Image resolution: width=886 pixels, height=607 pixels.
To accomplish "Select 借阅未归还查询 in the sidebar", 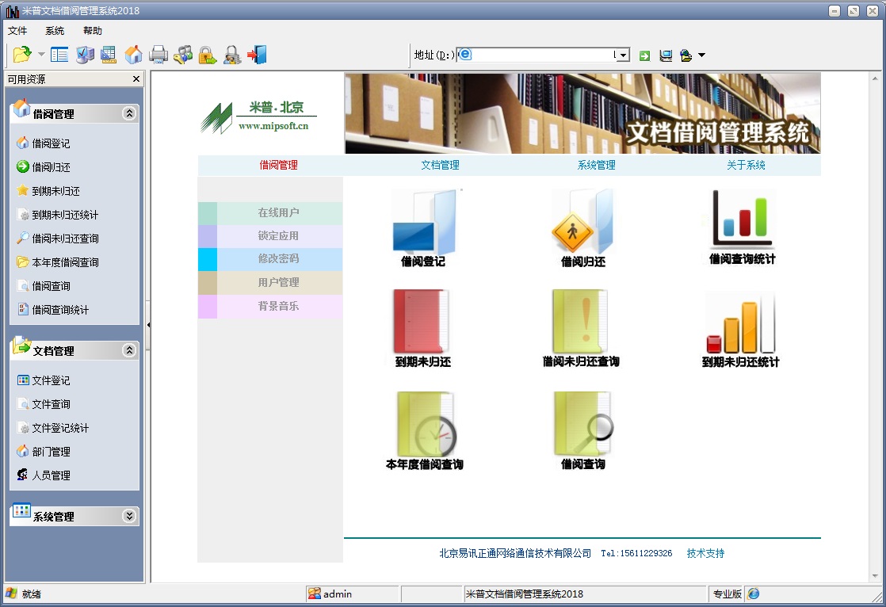I will click(x=58, y=239).
